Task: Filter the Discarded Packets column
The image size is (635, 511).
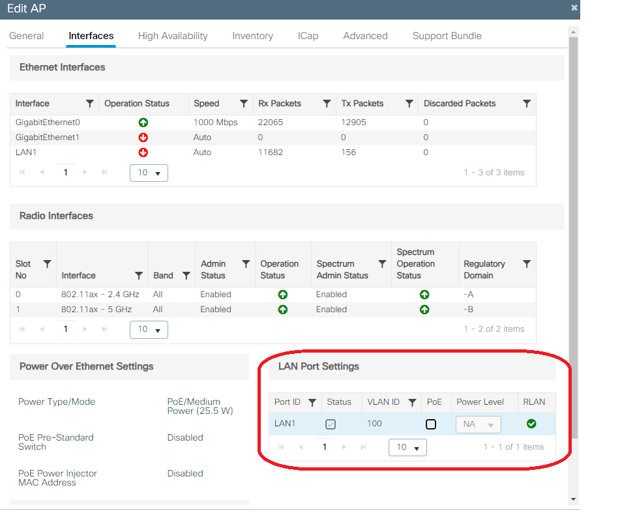Action: pyautogui.click(x=527, y=104)
